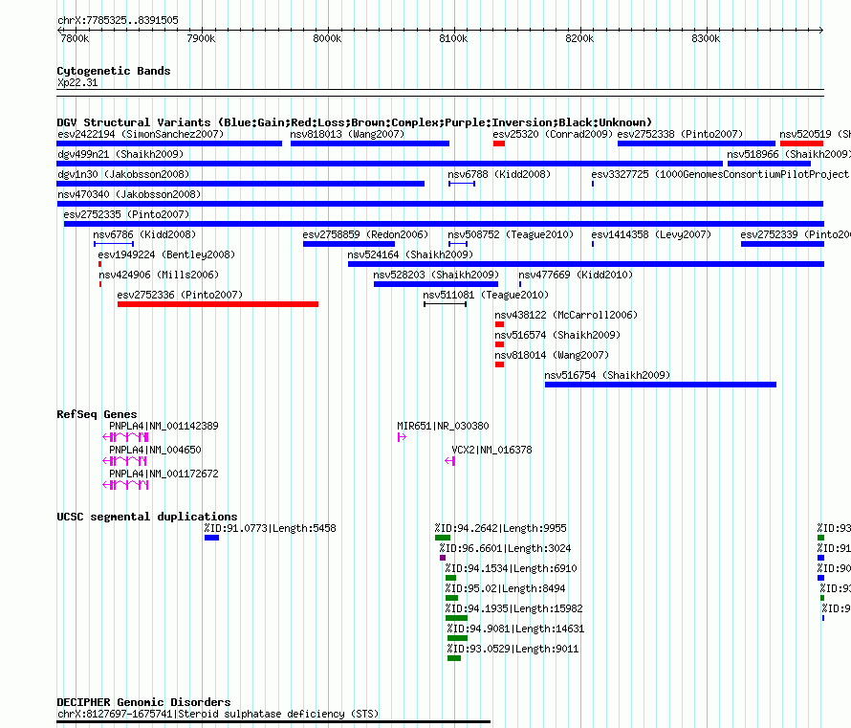Click the 8100k ruler position
The width and height of the screenshot is (851, 728).
coord(454,38)
